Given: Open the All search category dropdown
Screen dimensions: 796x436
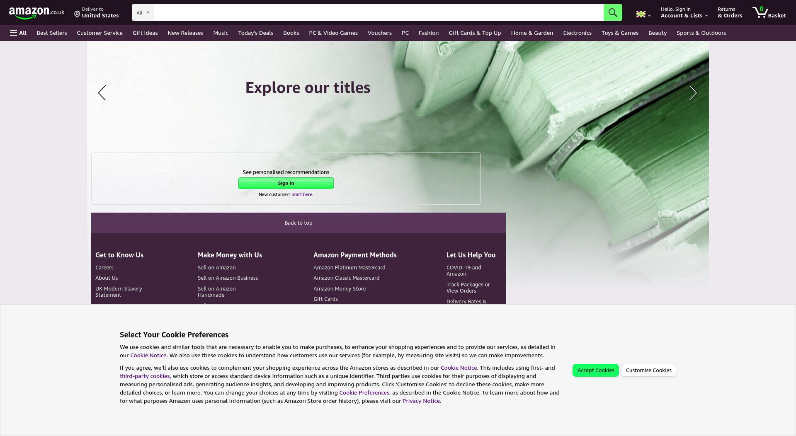Looking at the screenshot, I should pyautogui.click(x=143, y=12).
